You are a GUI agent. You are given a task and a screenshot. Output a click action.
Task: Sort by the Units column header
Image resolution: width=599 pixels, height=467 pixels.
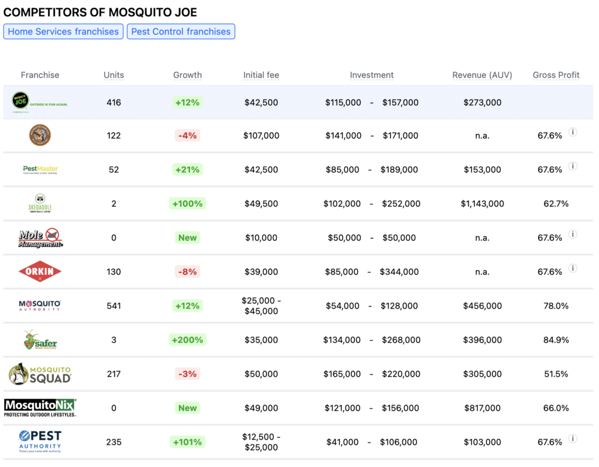point(114,75)
